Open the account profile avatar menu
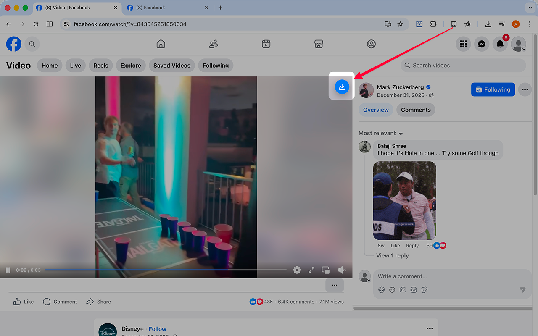538x336 pixels. [519, 44]
